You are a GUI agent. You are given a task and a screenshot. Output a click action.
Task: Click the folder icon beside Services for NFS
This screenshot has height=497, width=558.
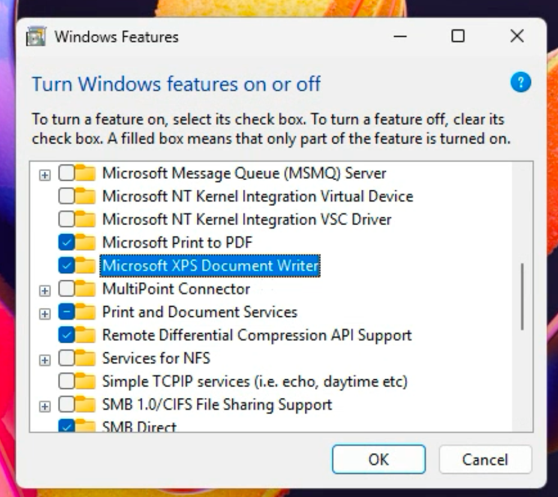[86, 359]
